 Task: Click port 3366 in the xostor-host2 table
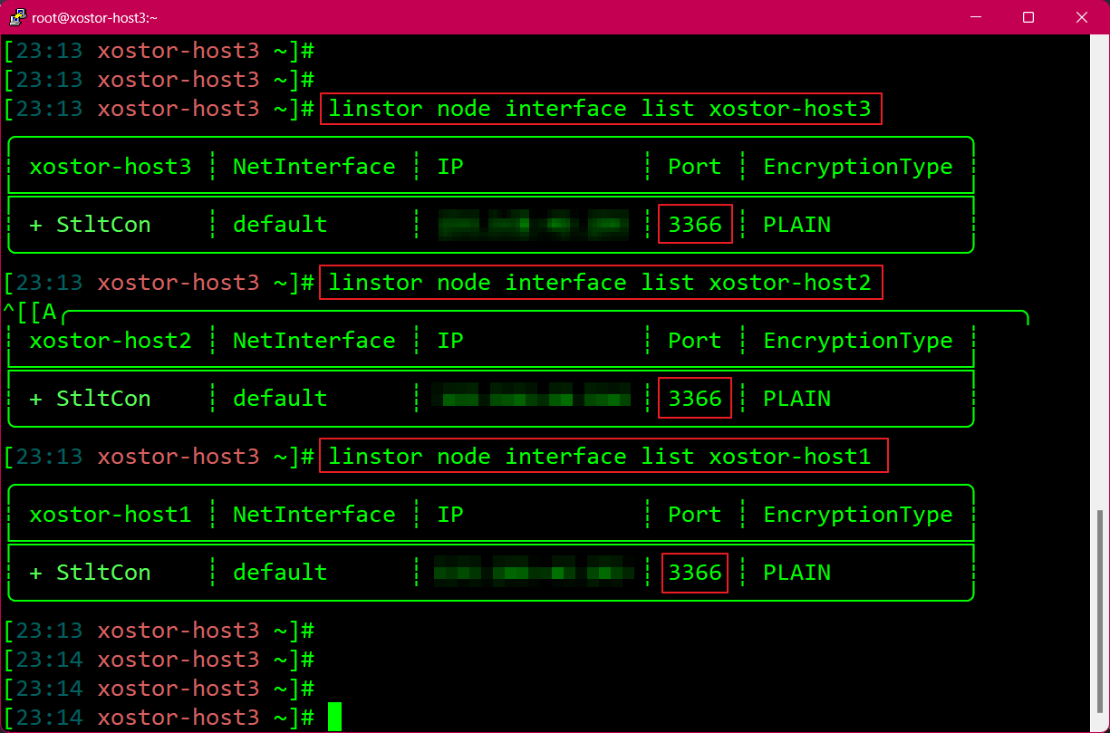click(695, 399)
